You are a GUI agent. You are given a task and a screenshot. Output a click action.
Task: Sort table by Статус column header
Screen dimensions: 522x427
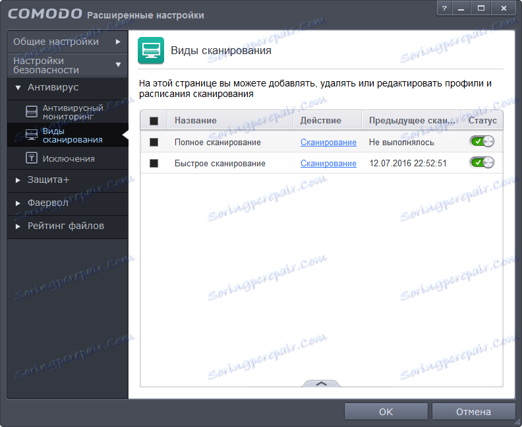pos(482,120)
